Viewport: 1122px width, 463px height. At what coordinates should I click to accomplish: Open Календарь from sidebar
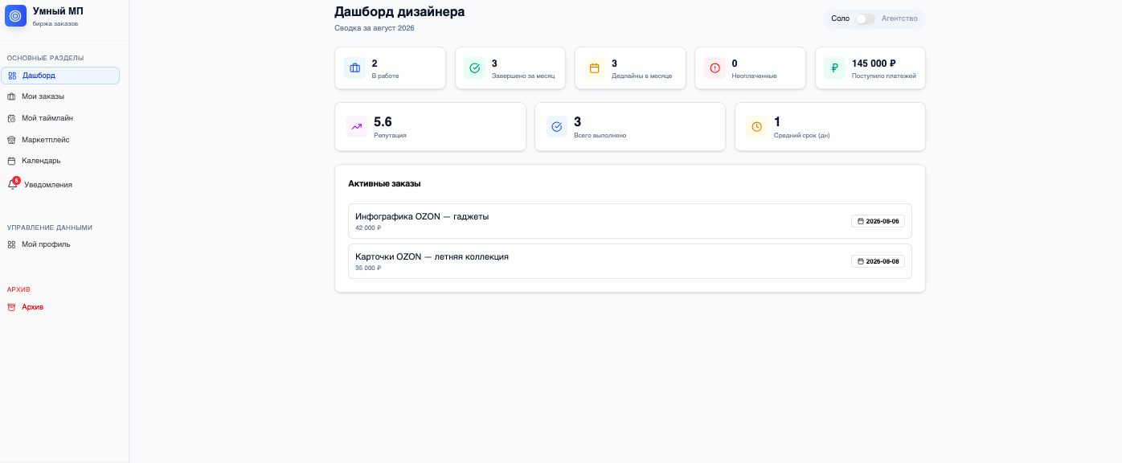(60, 161)
